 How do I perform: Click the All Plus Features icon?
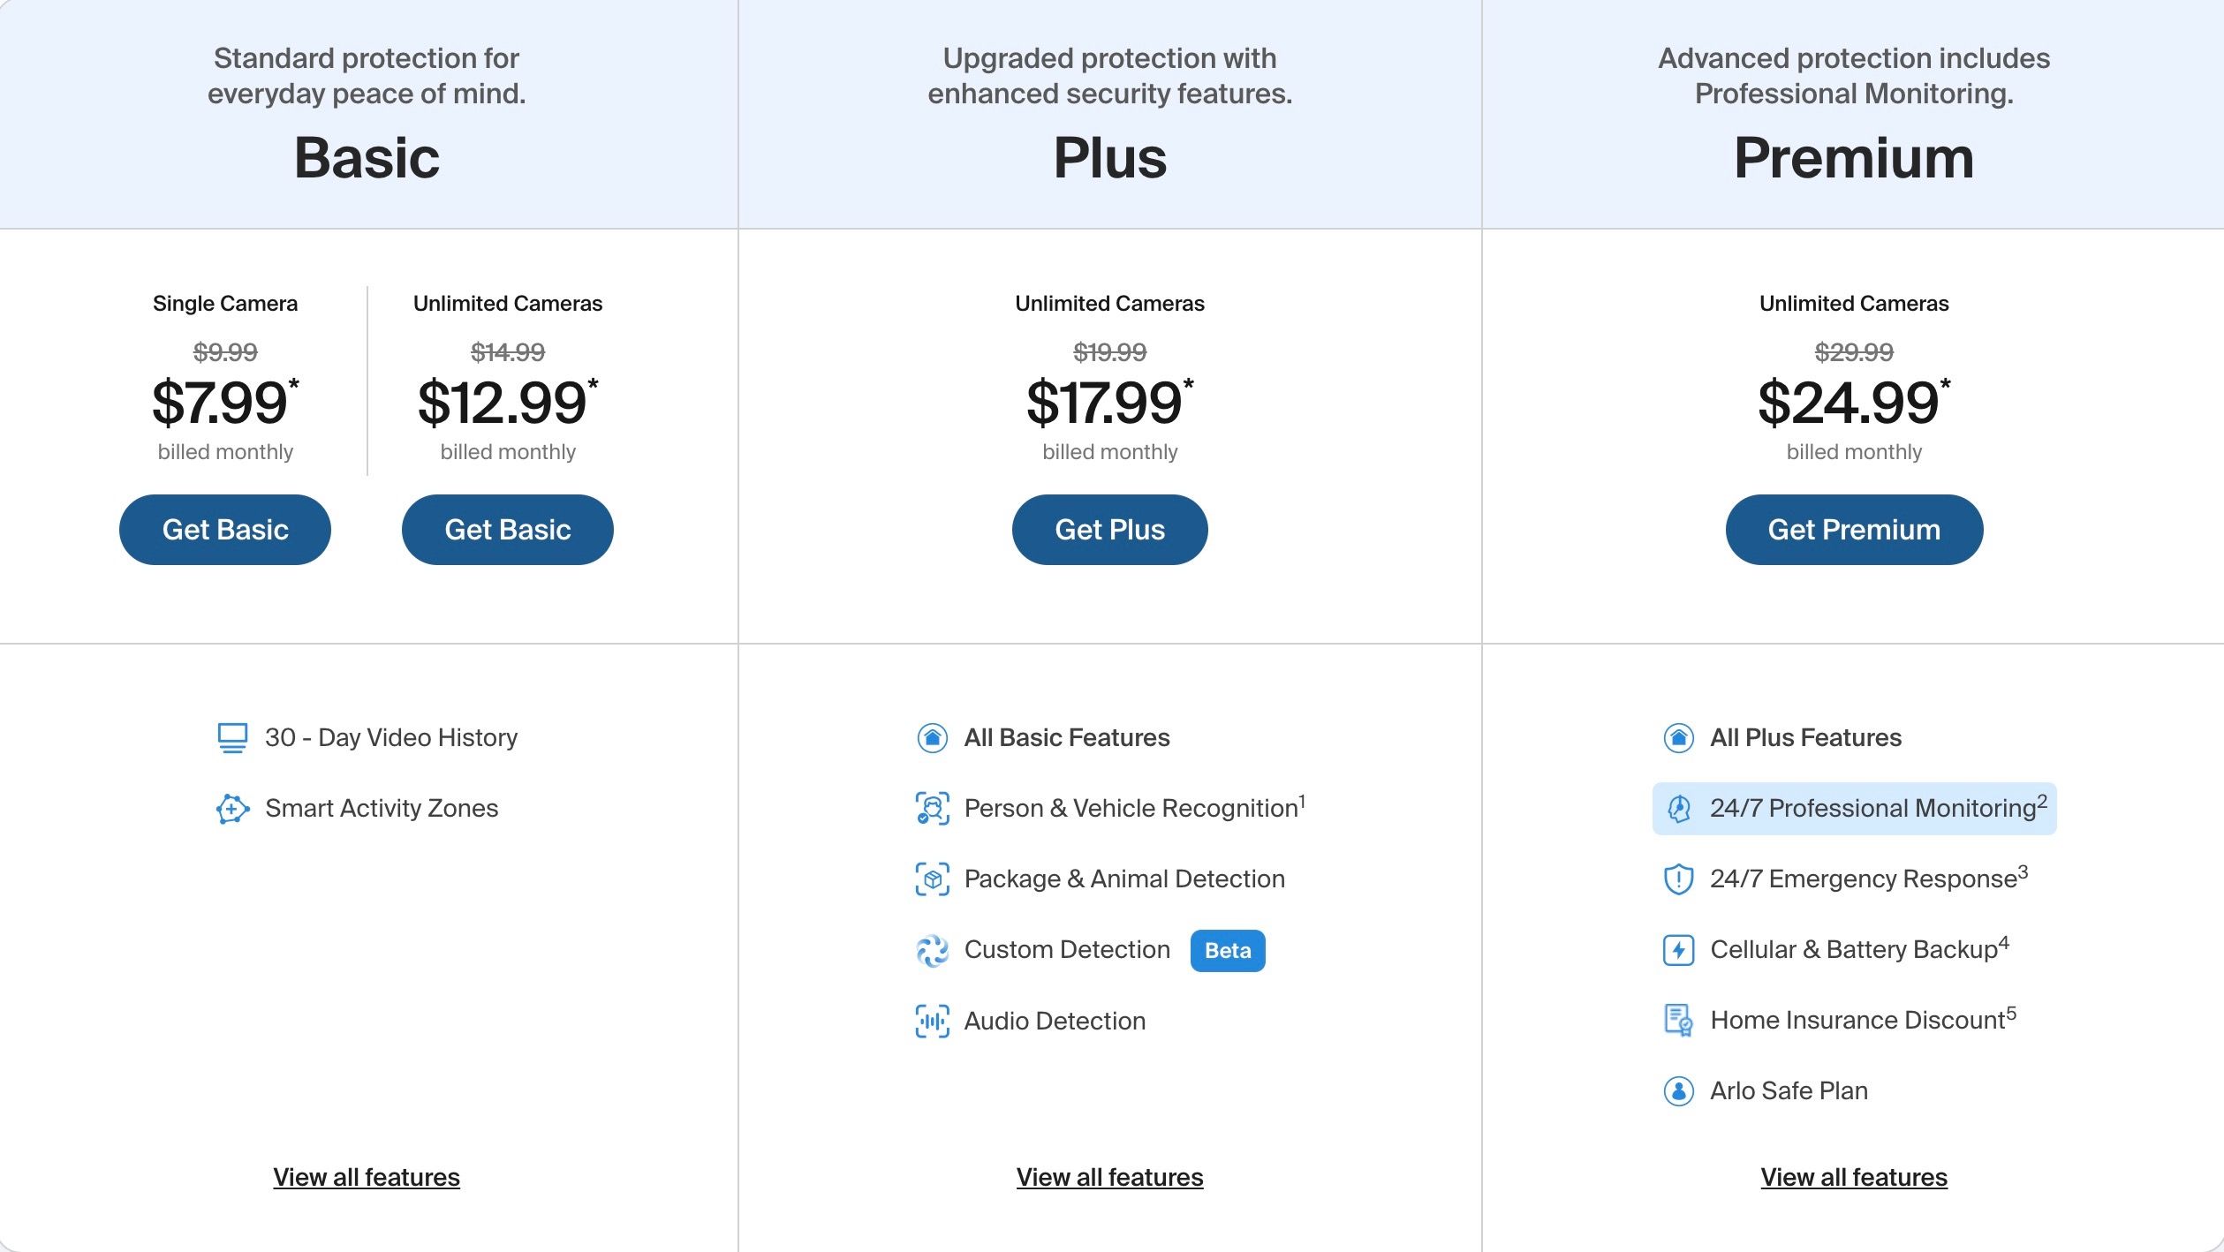1677,737
